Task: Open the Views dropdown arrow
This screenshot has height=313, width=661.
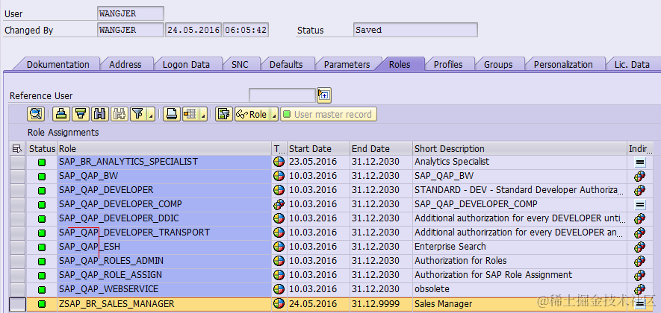Action: coord(203,115)
